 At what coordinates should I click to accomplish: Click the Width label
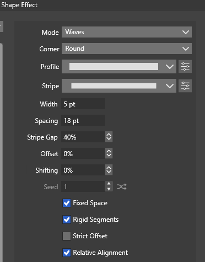coord(48,104)
